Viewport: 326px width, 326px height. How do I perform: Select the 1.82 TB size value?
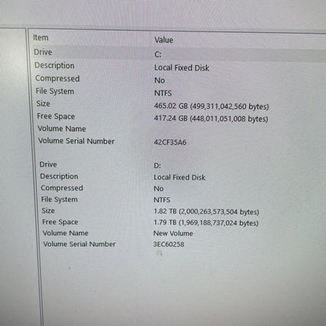tap(206, 212)
